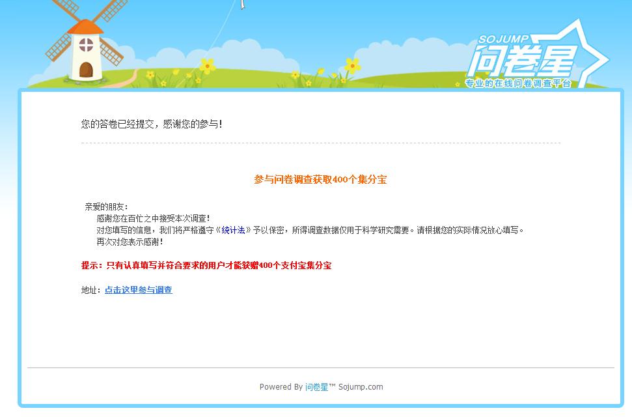Open the 统计法 link in the paragraph
The width and height of the screenshot is (632, 417).
tap(233, 230)
